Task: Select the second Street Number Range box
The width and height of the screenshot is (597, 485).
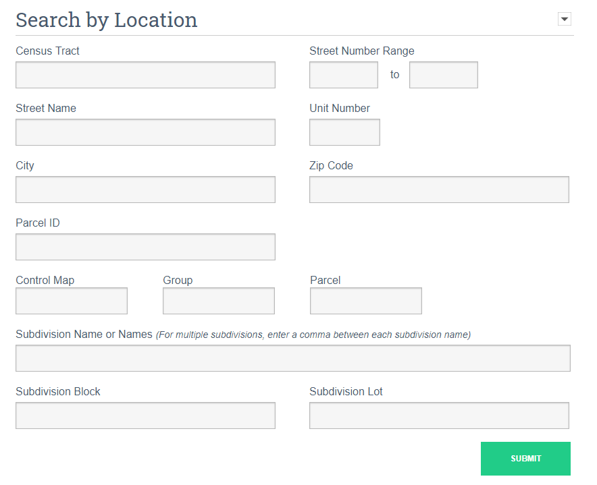Action: click(443, 75)
